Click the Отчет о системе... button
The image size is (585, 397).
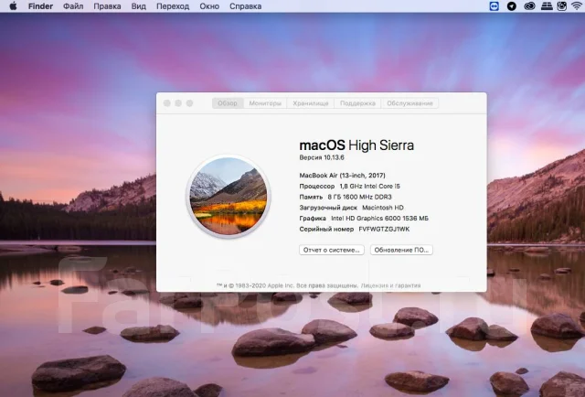coord(332,250)
